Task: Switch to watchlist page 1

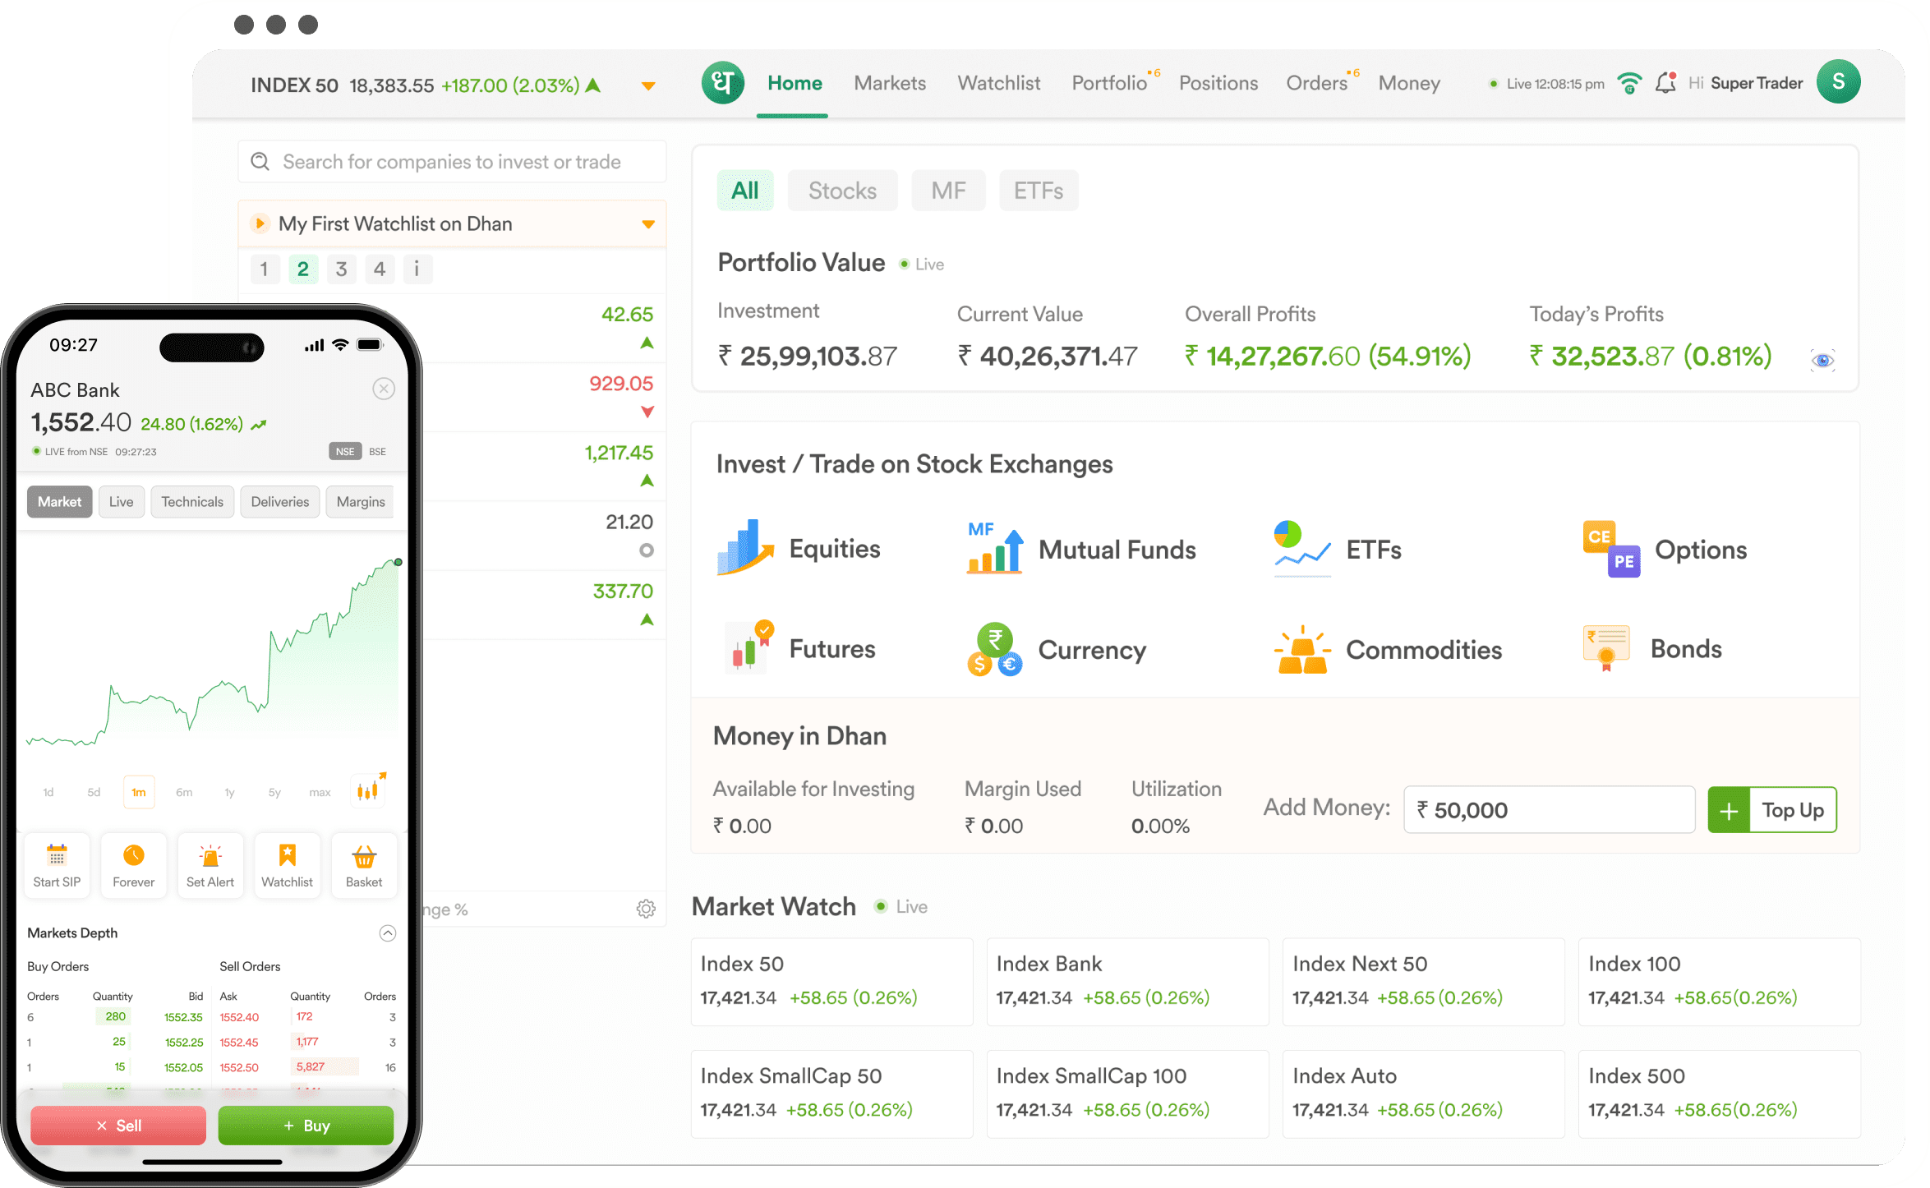Action: coord(264,269)
